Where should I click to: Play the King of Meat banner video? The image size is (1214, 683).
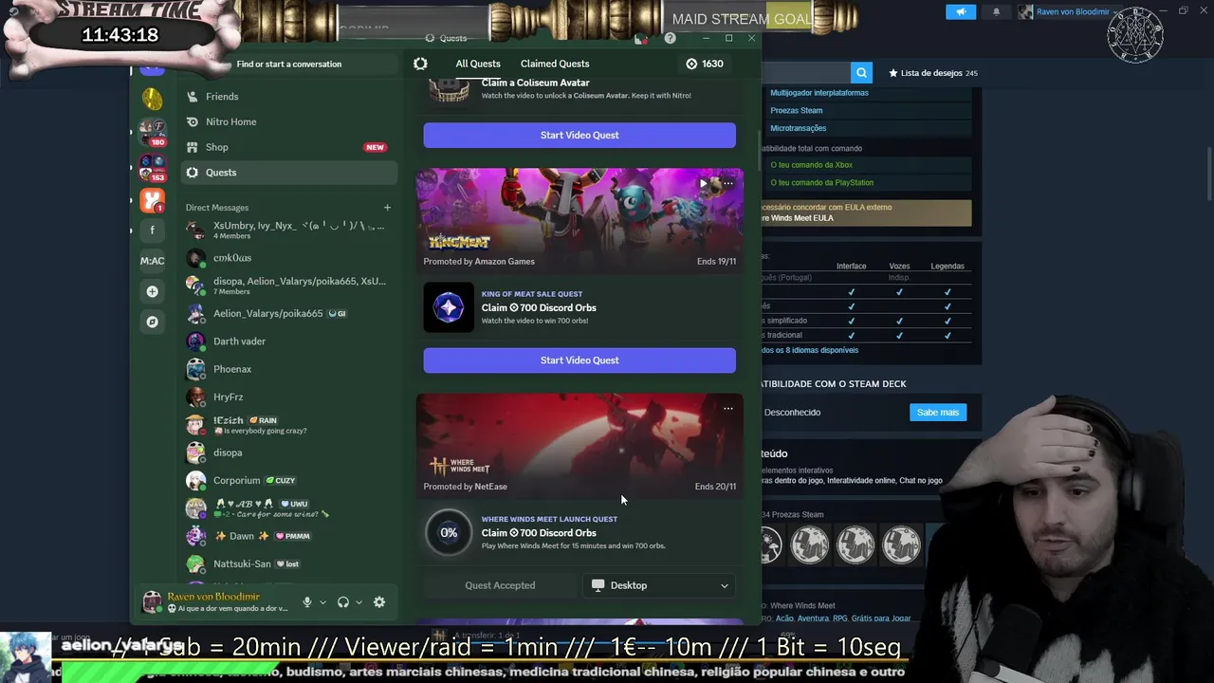click(704, 183)
